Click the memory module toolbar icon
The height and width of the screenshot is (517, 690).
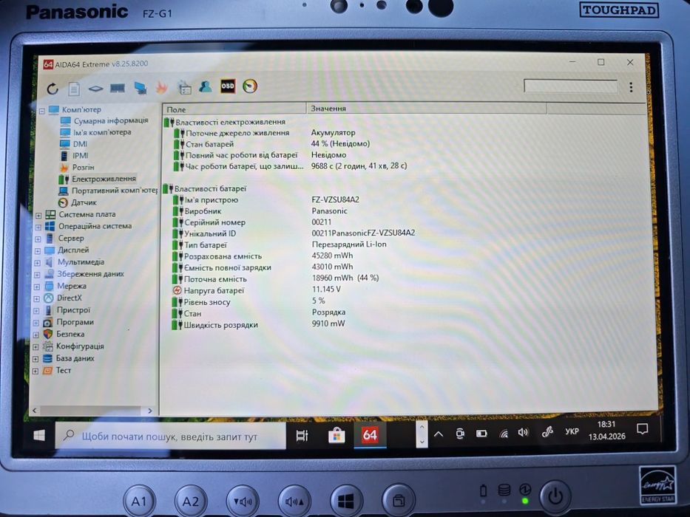pos(118,89)
